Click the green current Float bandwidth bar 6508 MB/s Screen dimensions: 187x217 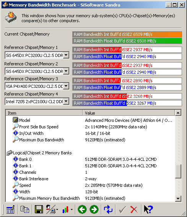point(127,41)
